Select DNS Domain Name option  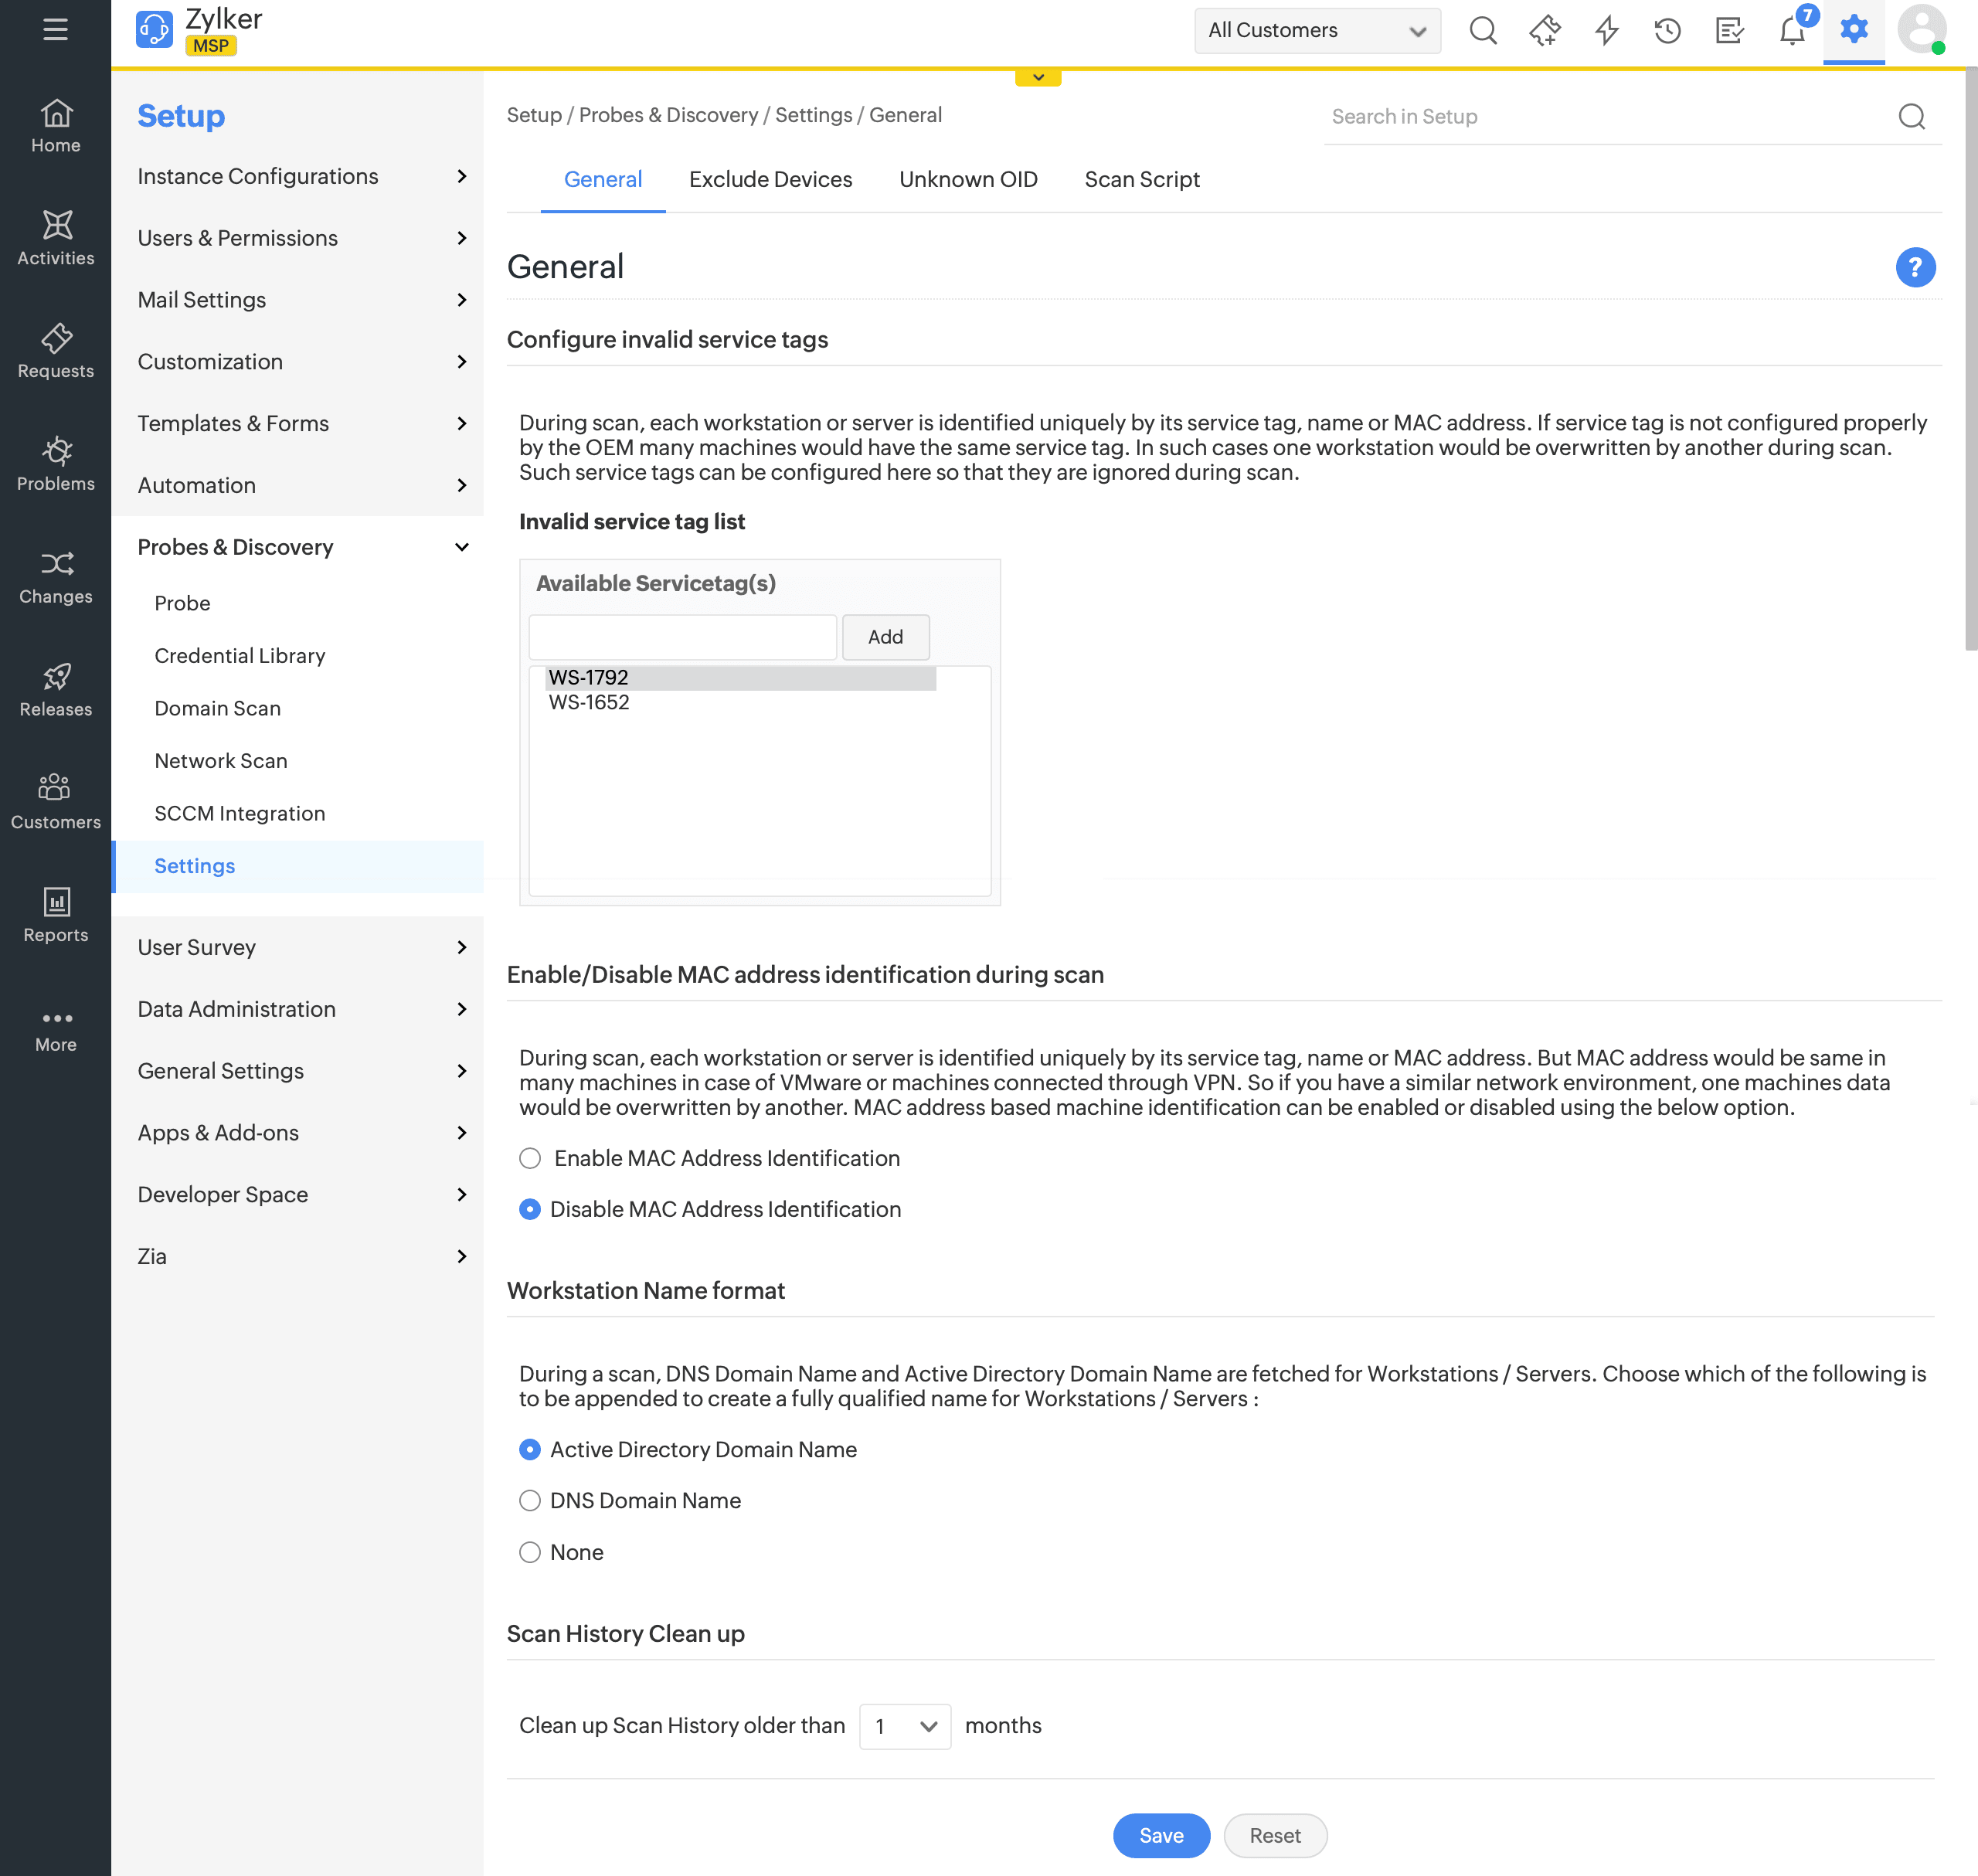click(530, 1500)
